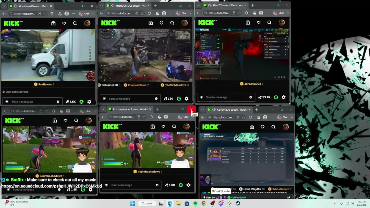
Task: Select the CaliforniaOG Stream tab
Action: click(x=229, y=110)
